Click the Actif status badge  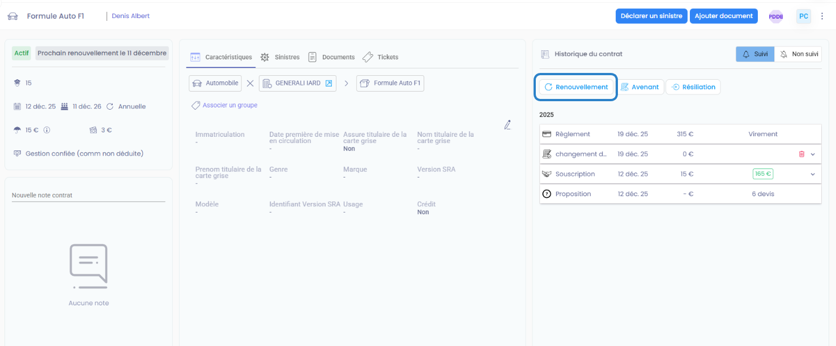coord(22,53)
